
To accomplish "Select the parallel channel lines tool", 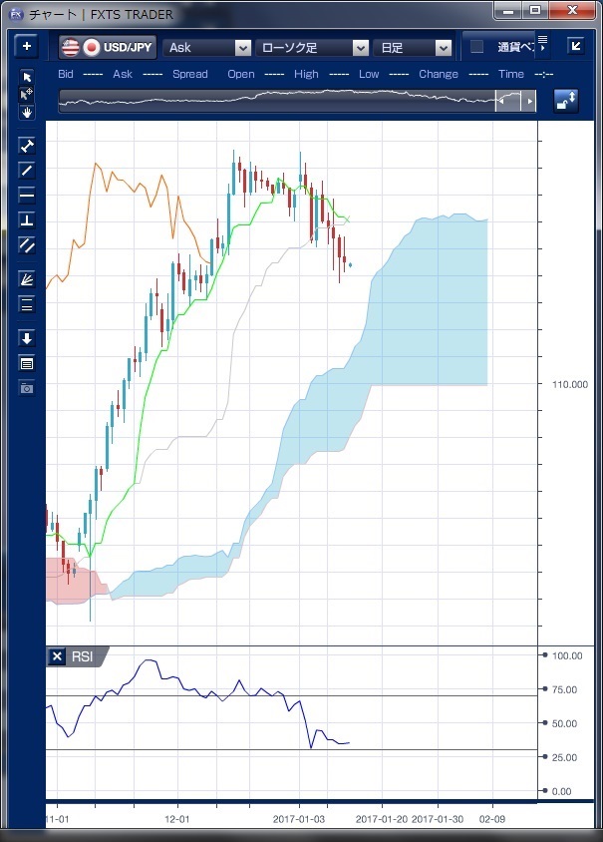I will 27,244.
